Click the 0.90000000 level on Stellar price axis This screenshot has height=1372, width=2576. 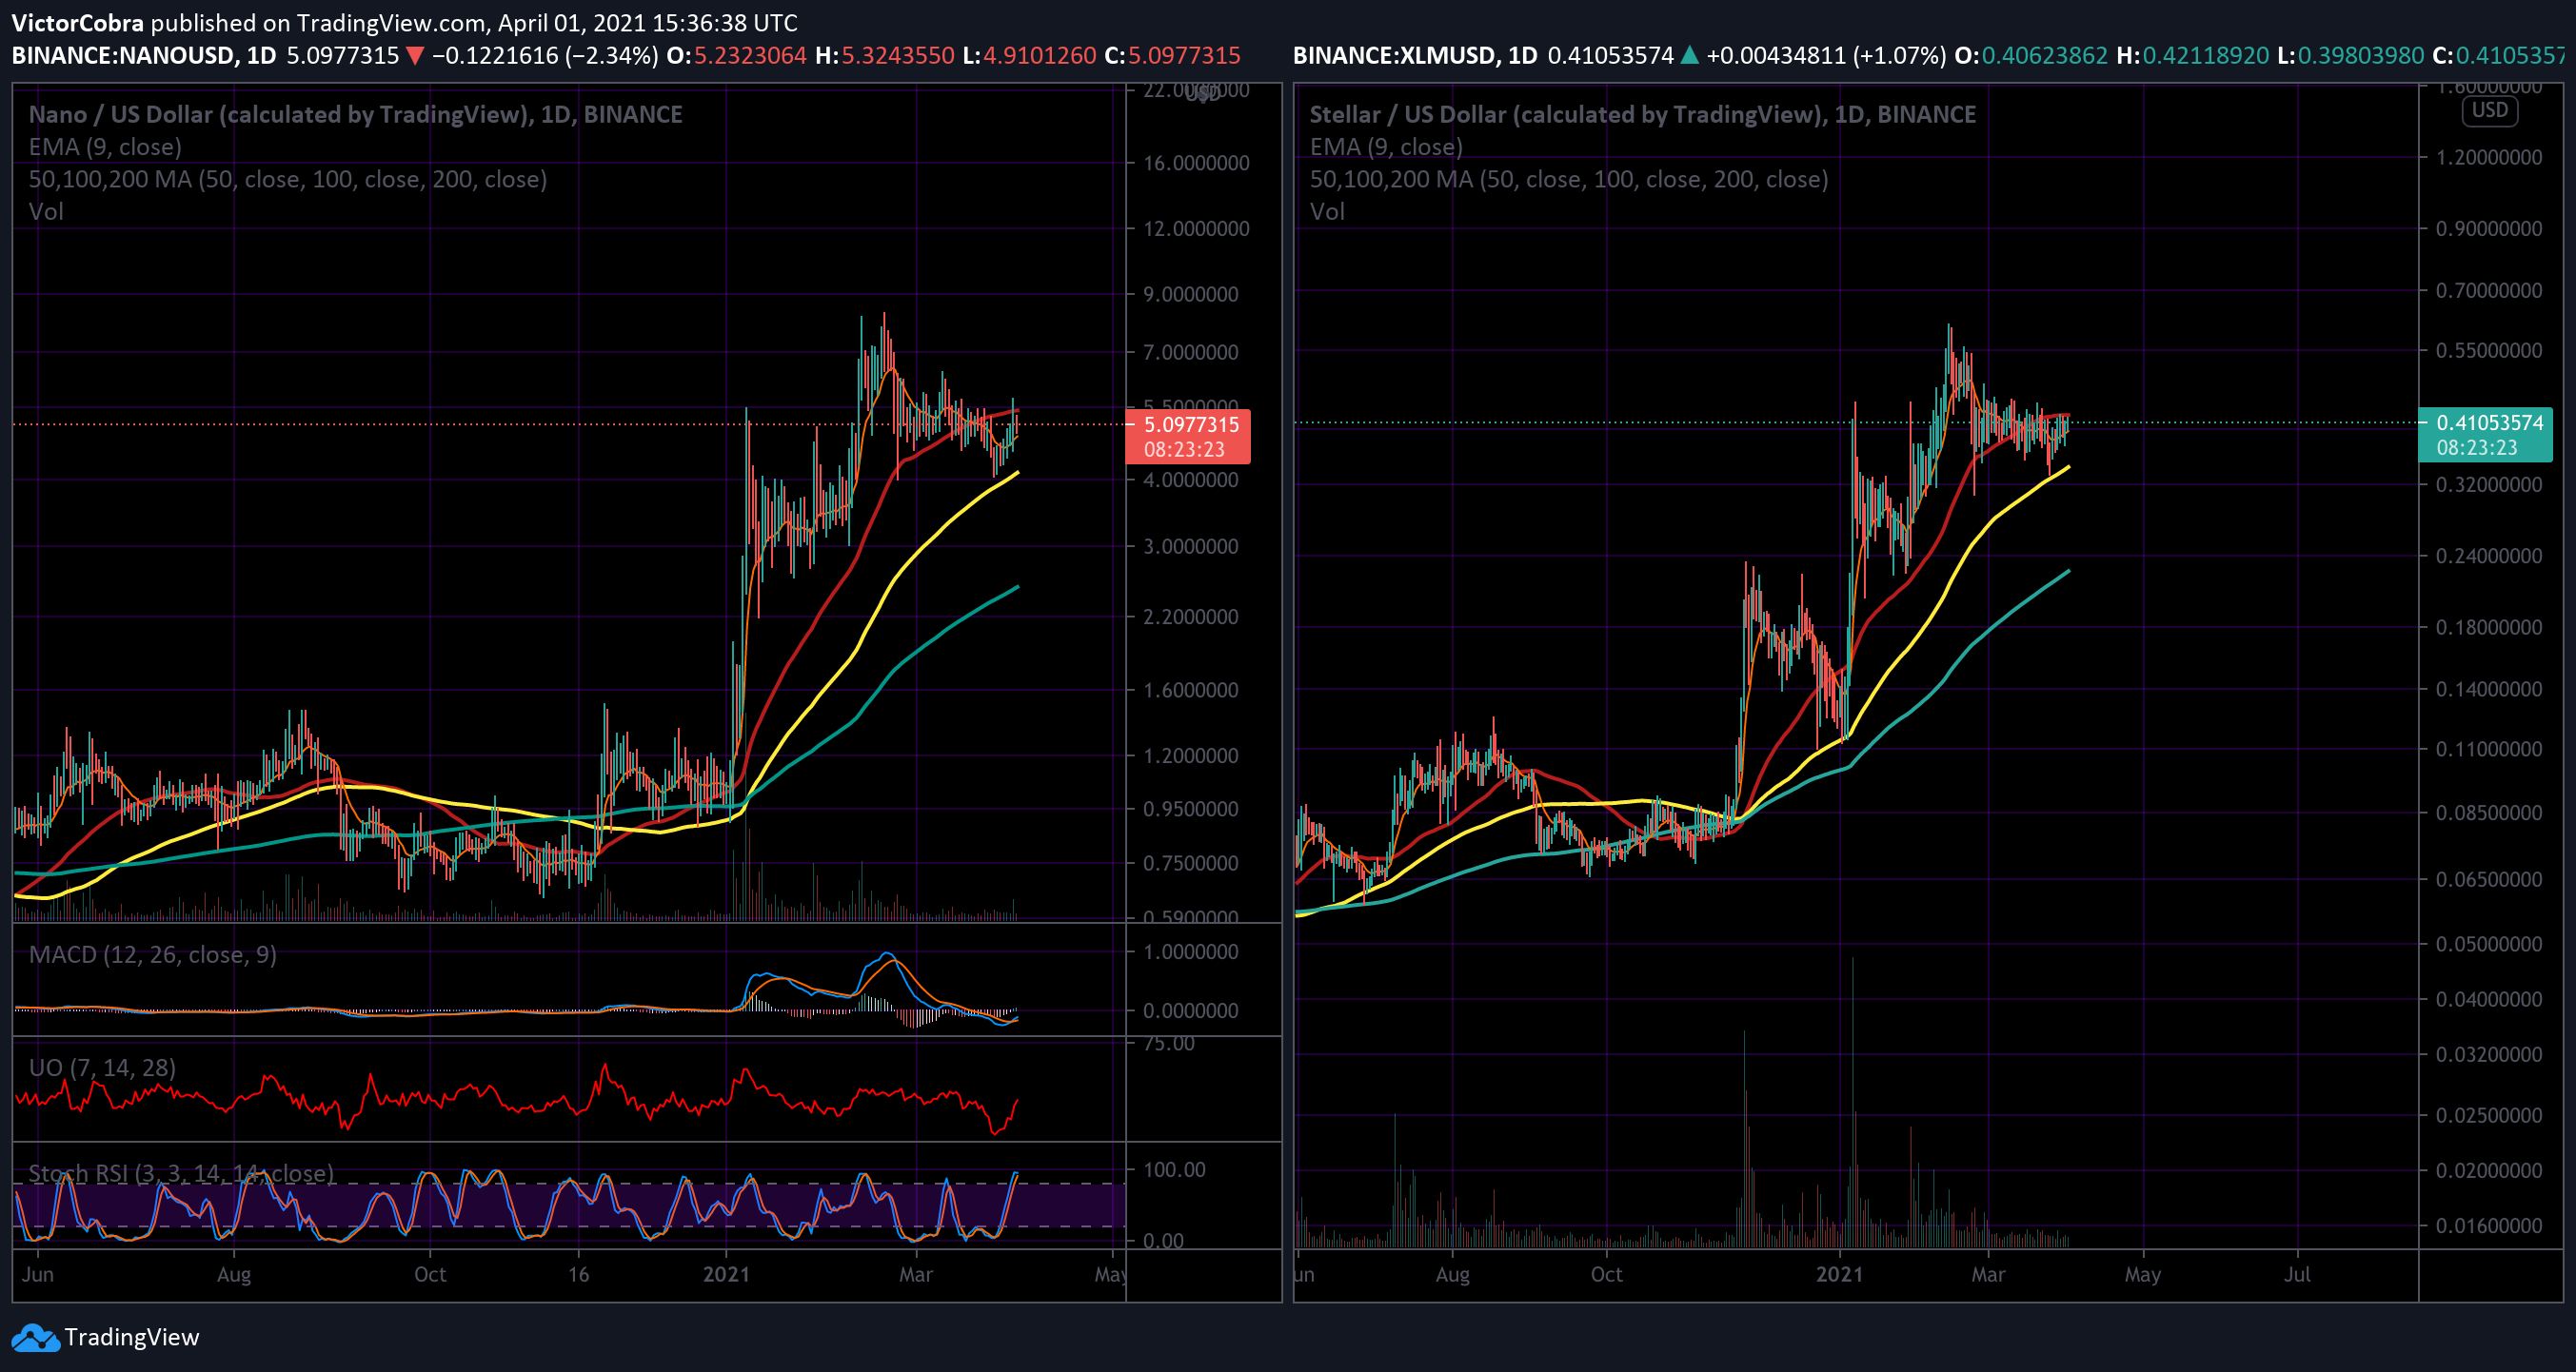tap(2489, 229)
